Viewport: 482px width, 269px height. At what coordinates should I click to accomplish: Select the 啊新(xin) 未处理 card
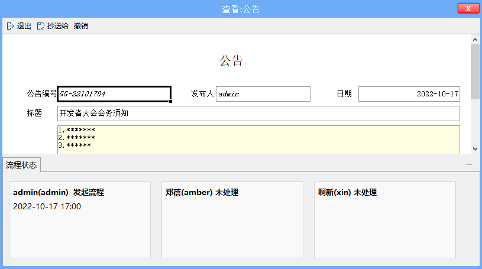[x=385, y=220]
